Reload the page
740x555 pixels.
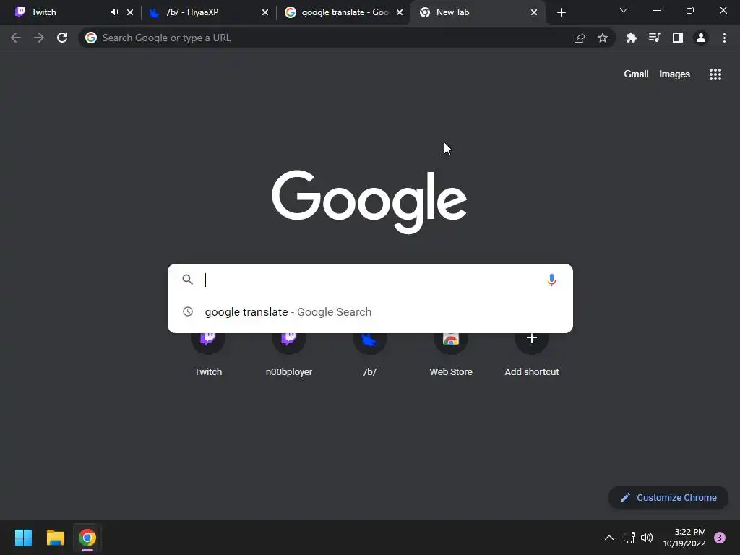(62, 38)
